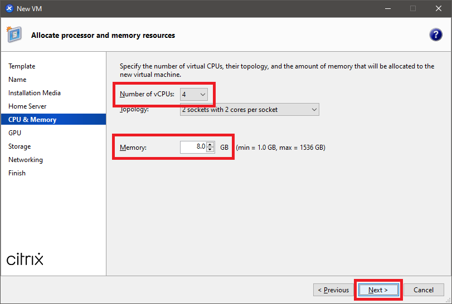This screenshot has width=452, height=304.
Task: Click the Citrix logo in the sidebar
Action: click(x=25, y=259)
